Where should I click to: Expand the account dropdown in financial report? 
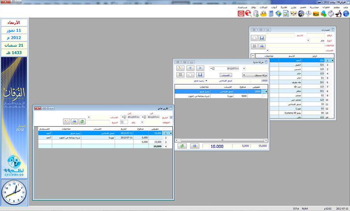point(89,117)
